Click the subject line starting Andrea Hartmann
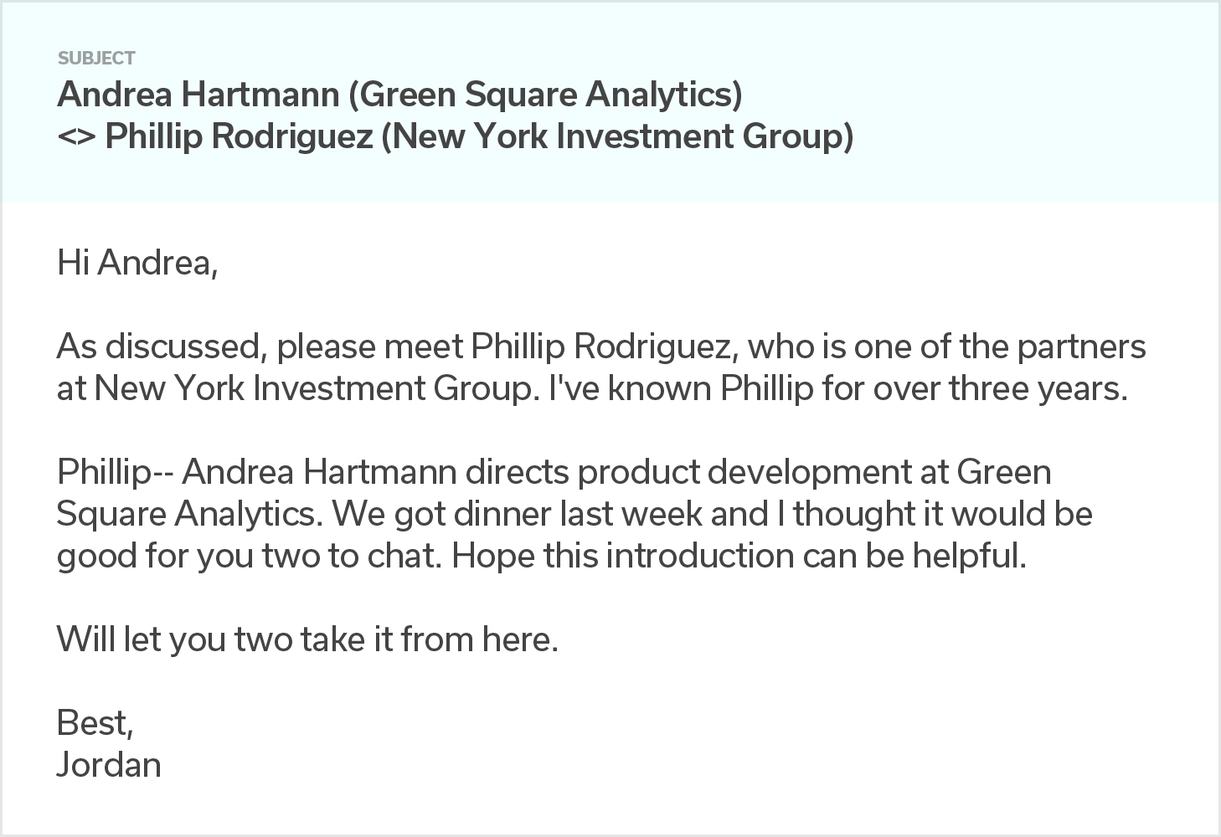1221x837 pixels. (399, 95)
